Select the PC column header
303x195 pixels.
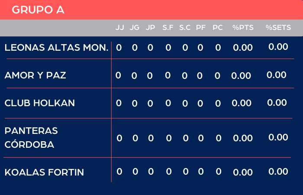[x=218, y=28]
